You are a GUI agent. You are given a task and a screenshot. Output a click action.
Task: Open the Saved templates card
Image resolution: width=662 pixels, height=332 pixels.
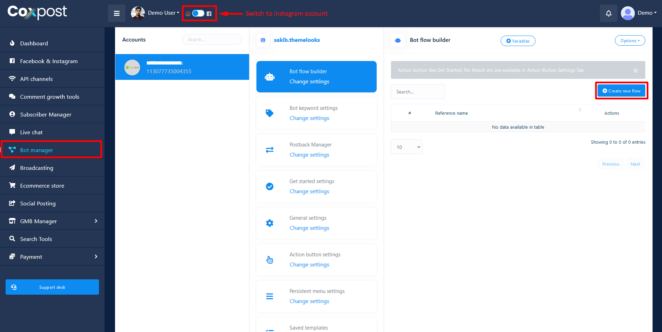(x=316, y=325)
